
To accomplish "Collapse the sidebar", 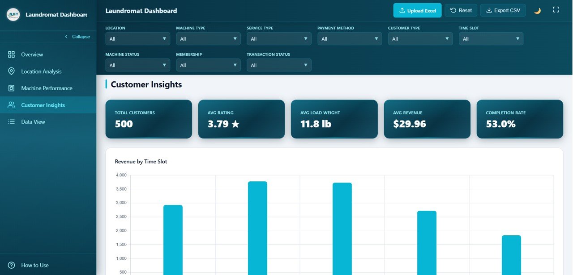I will click(x=78, y=36).
